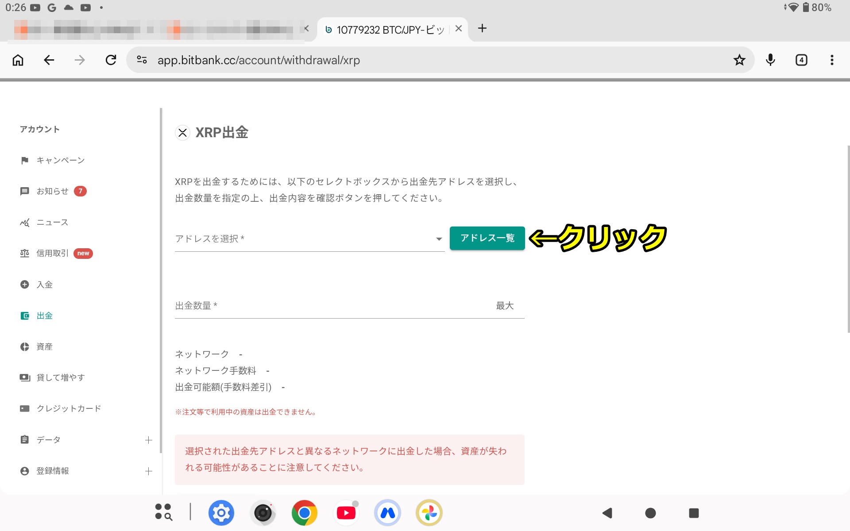Click the XRP logo icon beside heading
This screenshot has height=531, width=850.
[x=182, y=132]
